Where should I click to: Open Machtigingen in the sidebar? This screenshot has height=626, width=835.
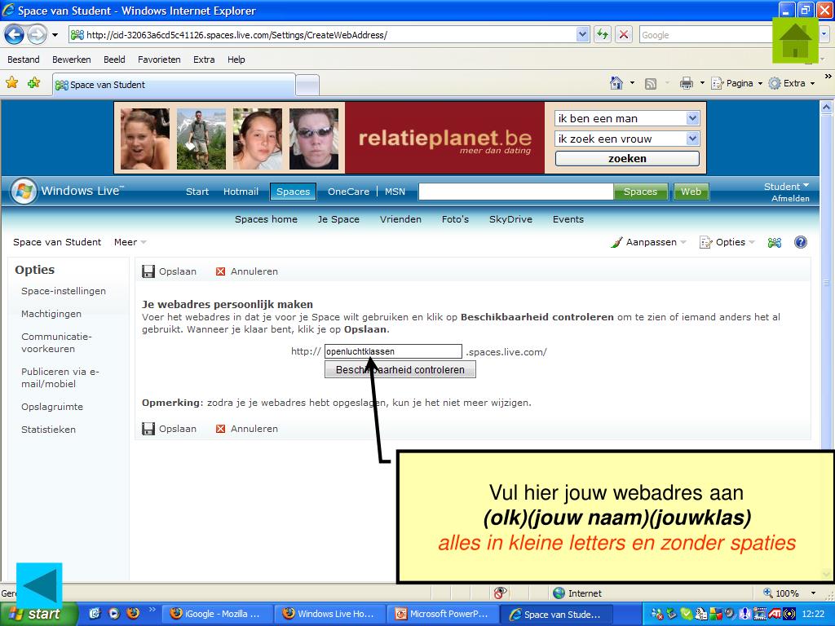[x=51, y=314]
